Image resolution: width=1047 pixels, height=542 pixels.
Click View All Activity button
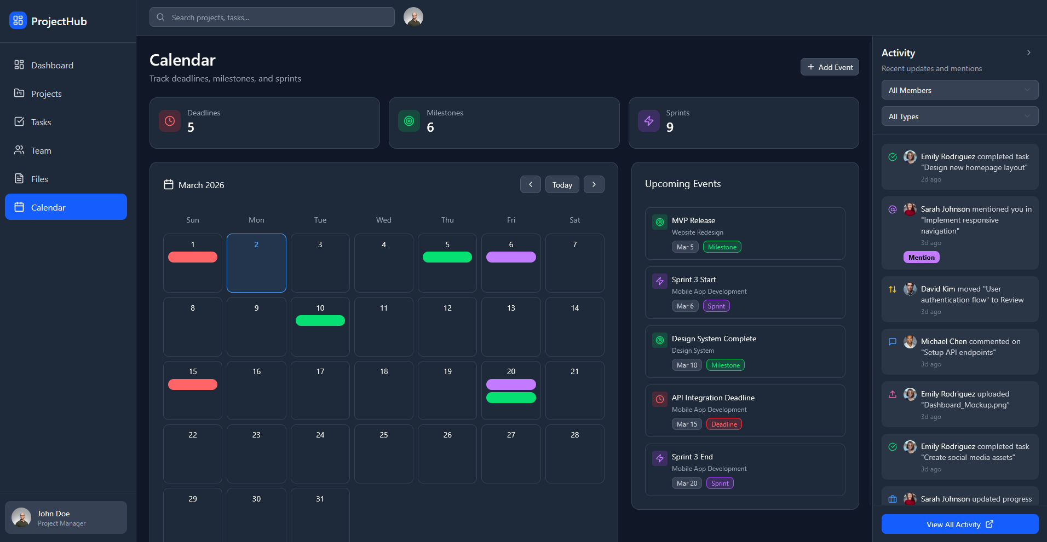[x=959, y=524]
